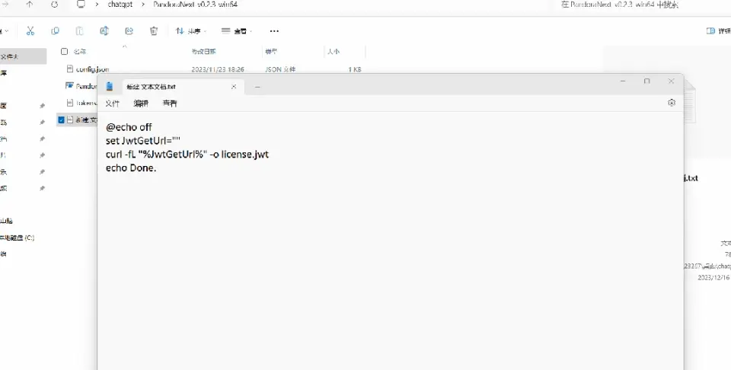The width and height of the screenshot is (731, 370).
Task: Click the config.json file icon
Action: pos(70,69)
